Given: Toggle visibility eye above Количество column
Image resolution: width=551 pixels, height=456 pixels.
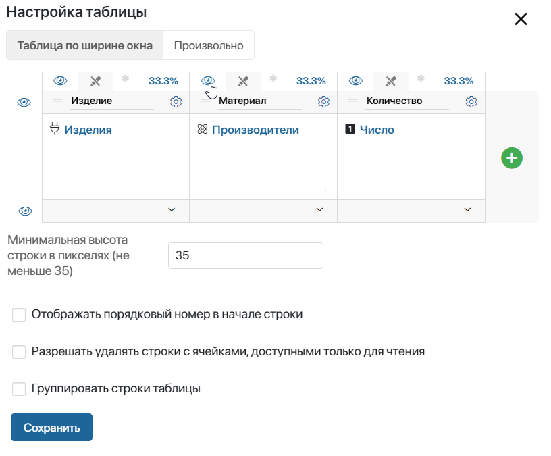Looking at the screenshot, I should [356, 81].
